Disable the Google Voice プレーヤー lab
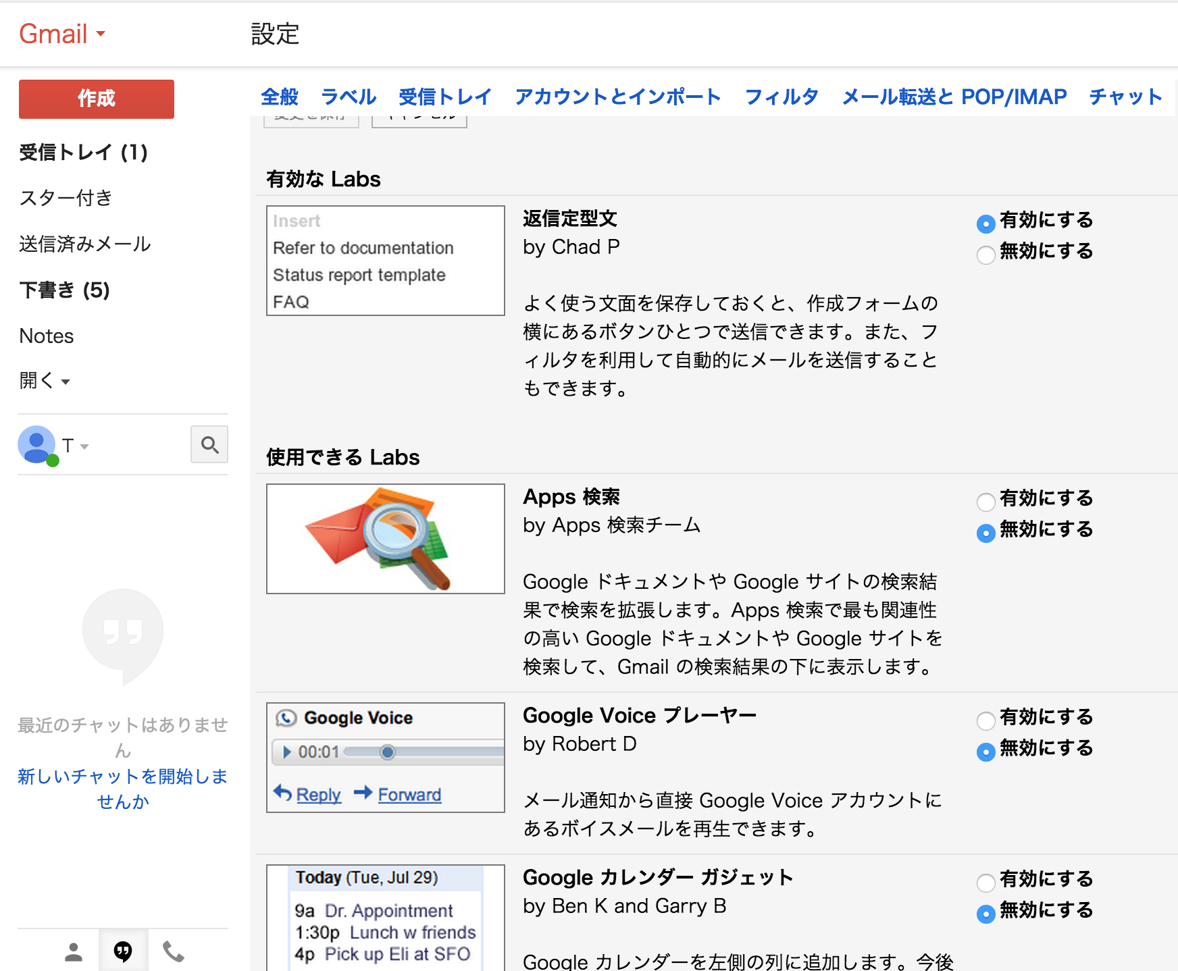The height and width of the screenshot is (971, 1178). coord(986,752)
